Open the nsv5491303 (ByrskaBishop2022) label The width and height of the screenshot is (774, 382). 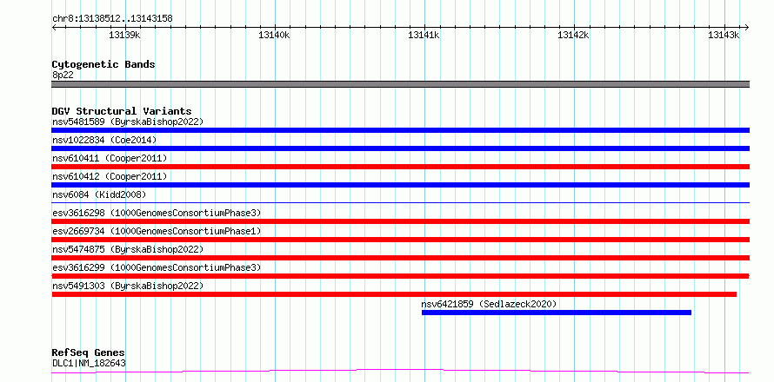point(128,286)
